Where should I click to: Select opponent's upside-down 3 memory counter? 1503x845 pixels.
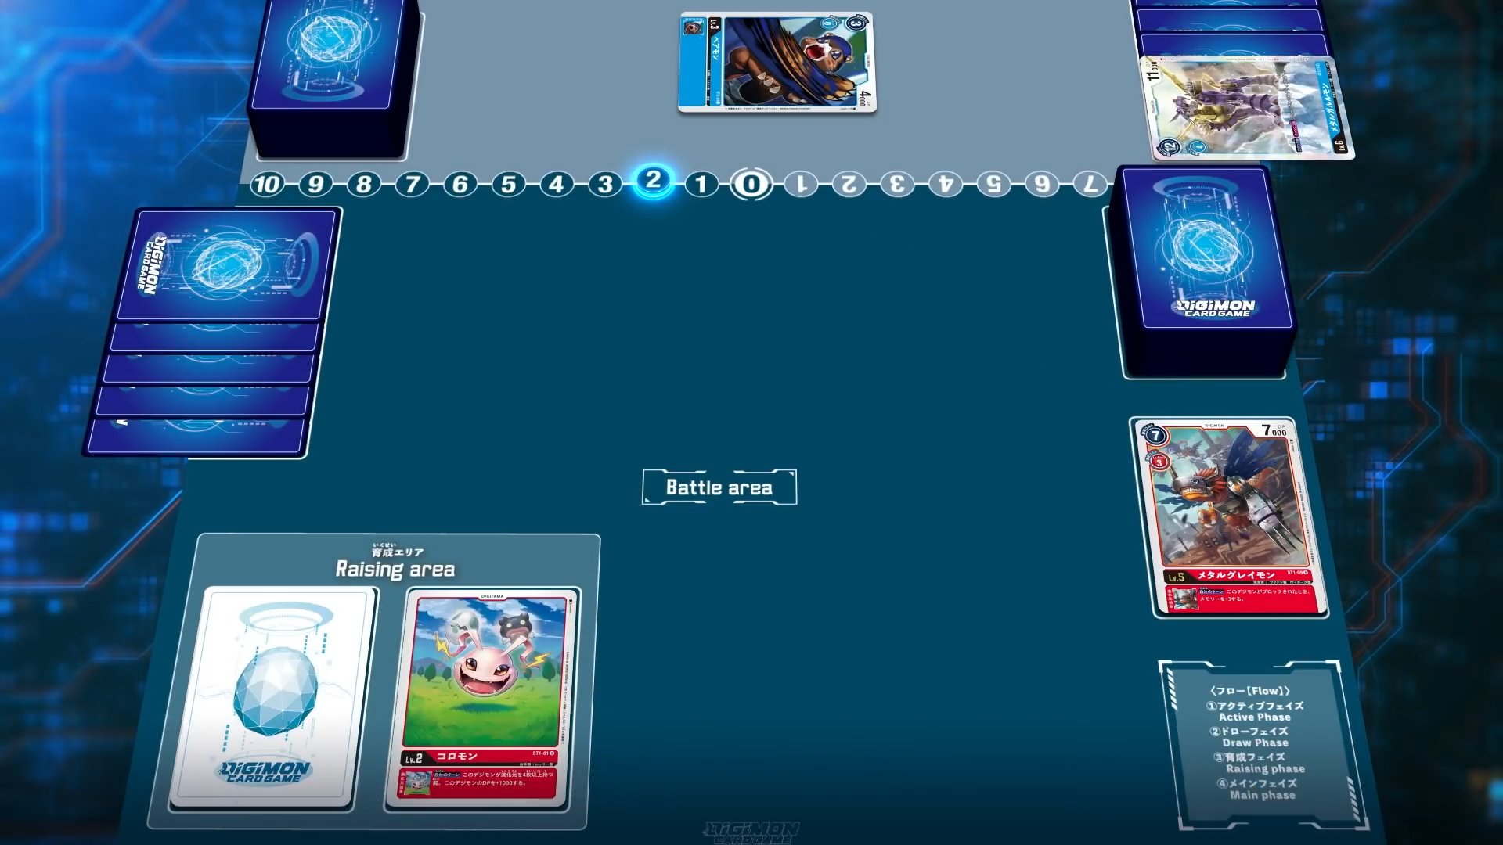(897, 185)
